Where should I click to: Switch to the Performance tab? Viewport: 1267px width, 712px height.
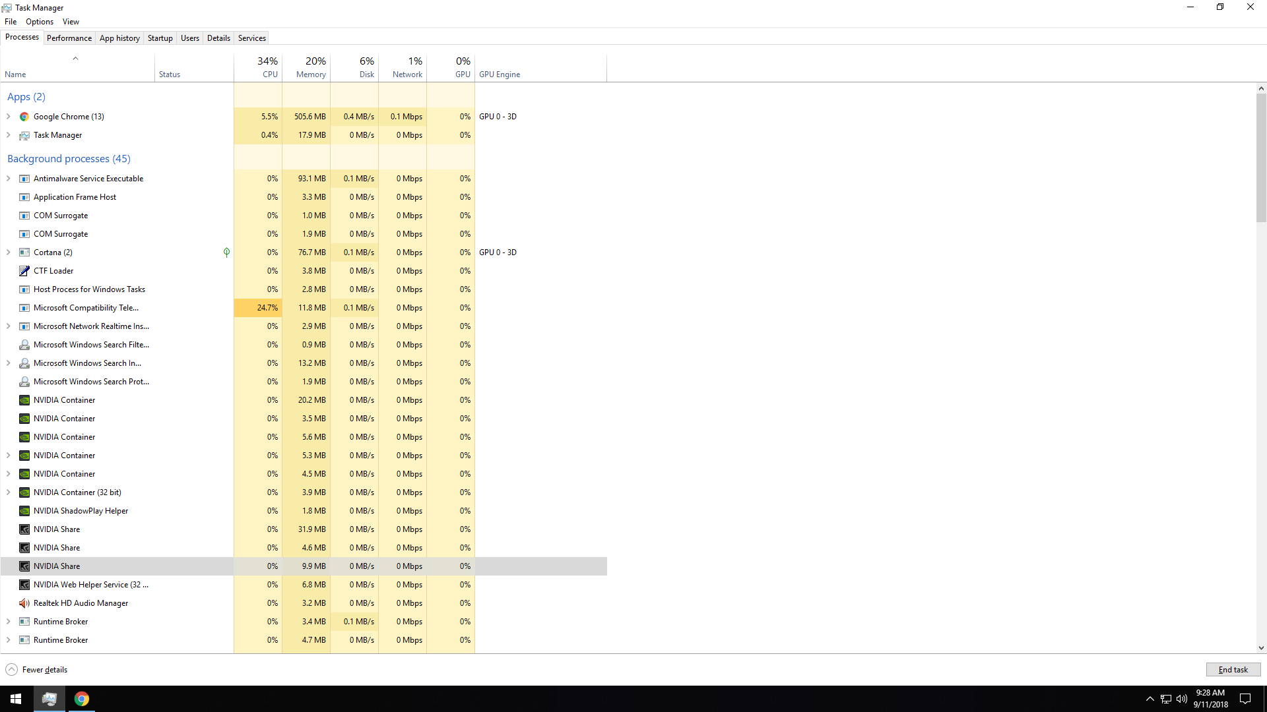(x=69, y=38)
